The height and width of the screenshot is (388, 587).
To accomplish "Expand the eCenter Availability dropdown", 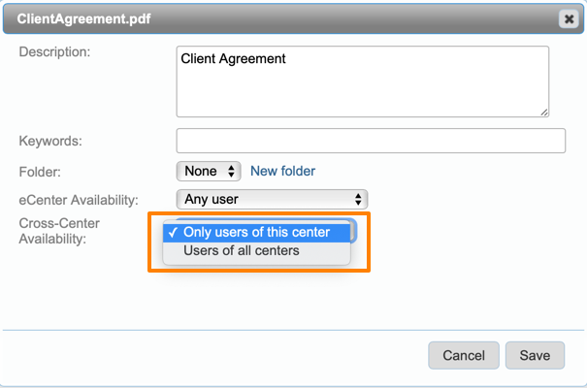I will [x=272, y=200].
